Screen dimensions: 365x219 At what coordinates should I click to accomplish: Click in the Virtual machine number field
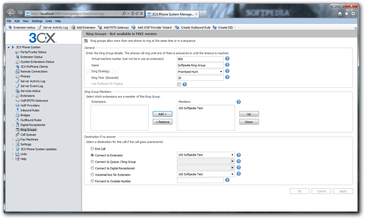coord(200,59)
